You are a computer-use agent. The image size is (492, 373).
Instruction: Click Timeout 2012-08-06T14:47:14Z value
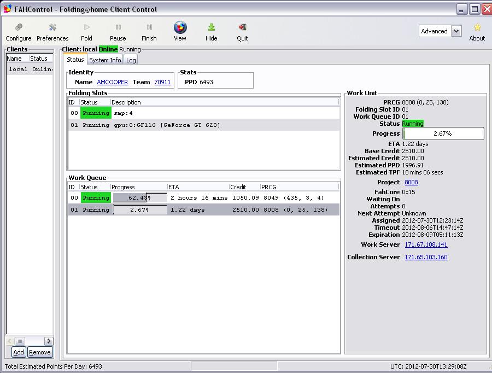(x=433, y=228)
